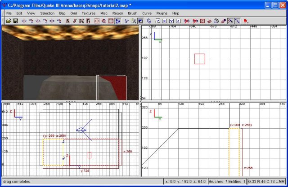288x187 pixels.
Task: Click the red-faced brush in camera view
Action: (x=112, y=87)
